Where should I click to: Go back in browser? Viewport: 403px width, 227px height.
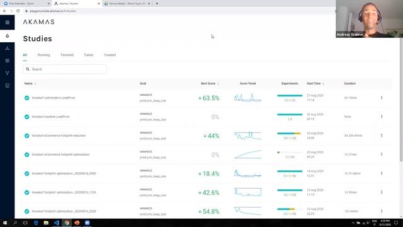tap(4, 11)
